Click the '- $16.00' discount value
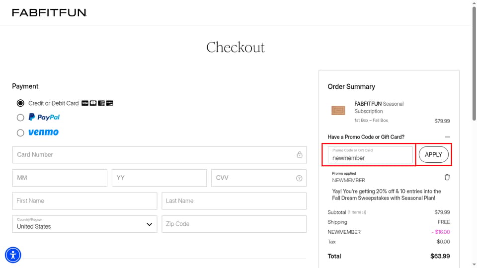The width and height of the screenshot is (477, 268). pos(441,232)
